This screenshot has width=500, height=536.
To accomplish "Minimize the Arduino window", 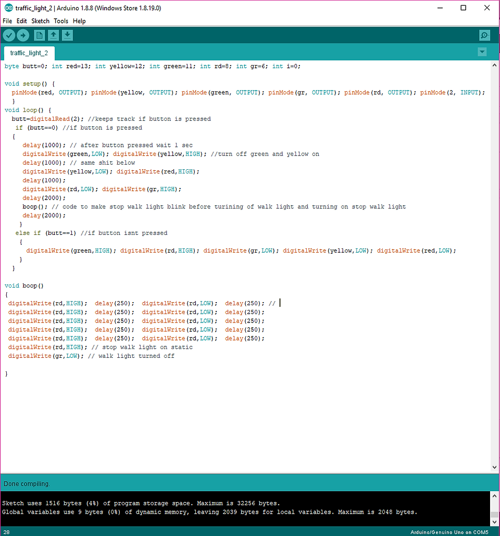I will [x=440, y=8].
